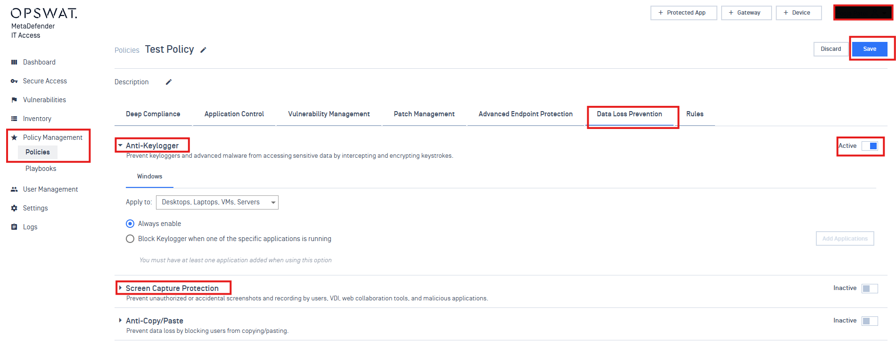Click the Vulnerabilities flag icon
Screen dimensions: 896x363
(14, 100)
